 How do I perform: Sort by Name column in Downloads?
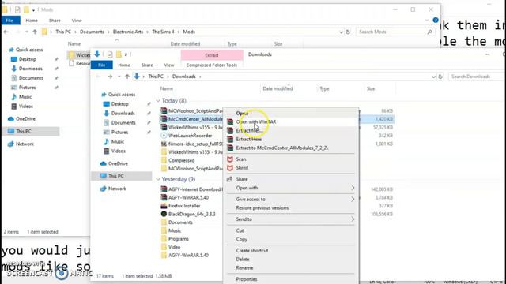tap(167, 88)
